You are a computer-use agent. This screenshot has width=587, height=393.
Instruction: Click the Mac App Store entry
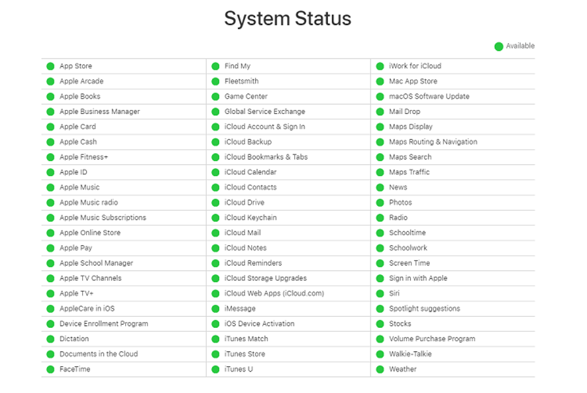413,81
